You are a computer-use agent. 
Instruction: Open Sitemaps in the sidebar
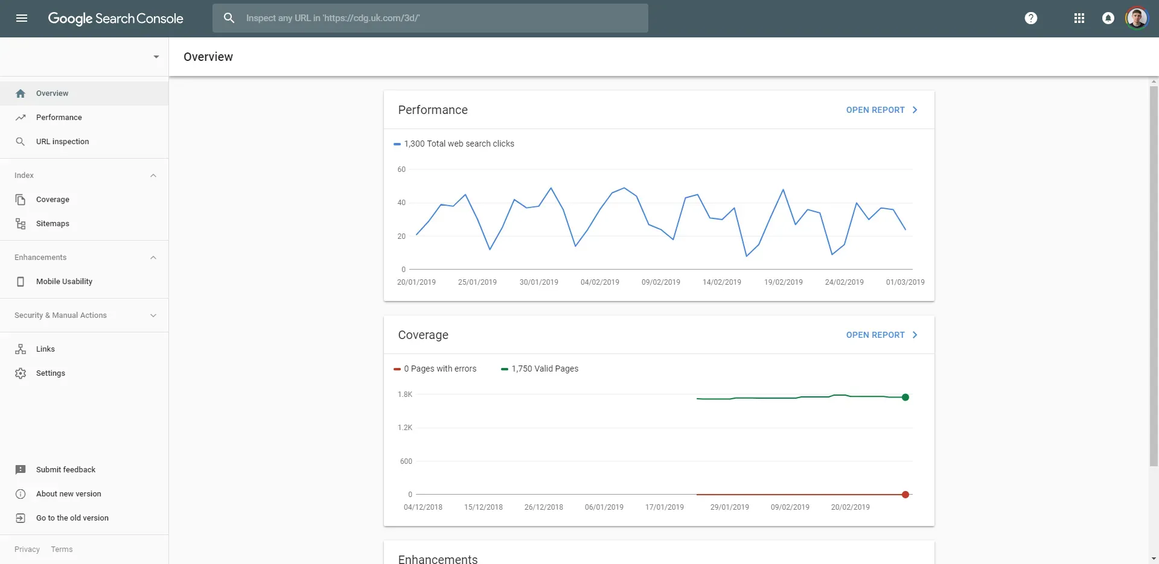84,224
